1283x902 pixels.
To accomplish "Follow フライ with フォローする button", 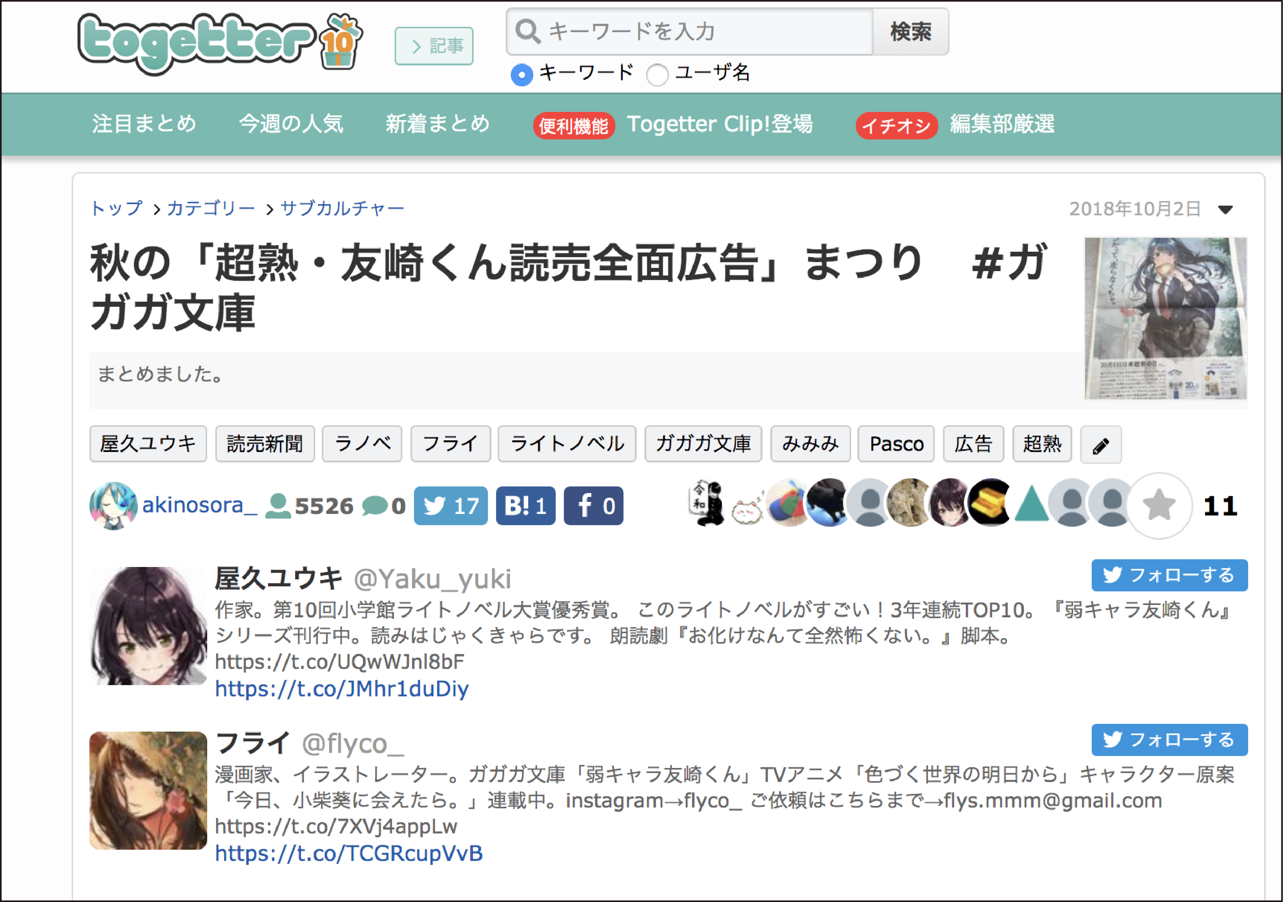I will pyautogui.click(x=1170, y=740).
